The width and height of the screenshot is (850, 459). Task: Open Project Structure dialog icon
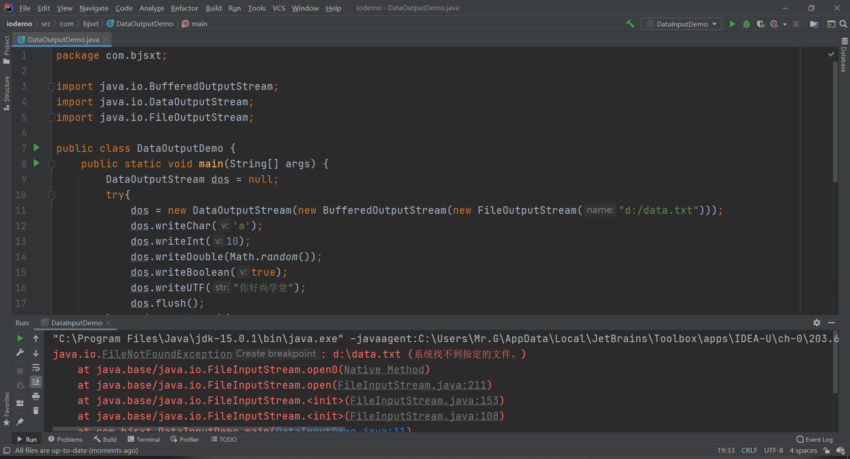[x=814, y=24]
